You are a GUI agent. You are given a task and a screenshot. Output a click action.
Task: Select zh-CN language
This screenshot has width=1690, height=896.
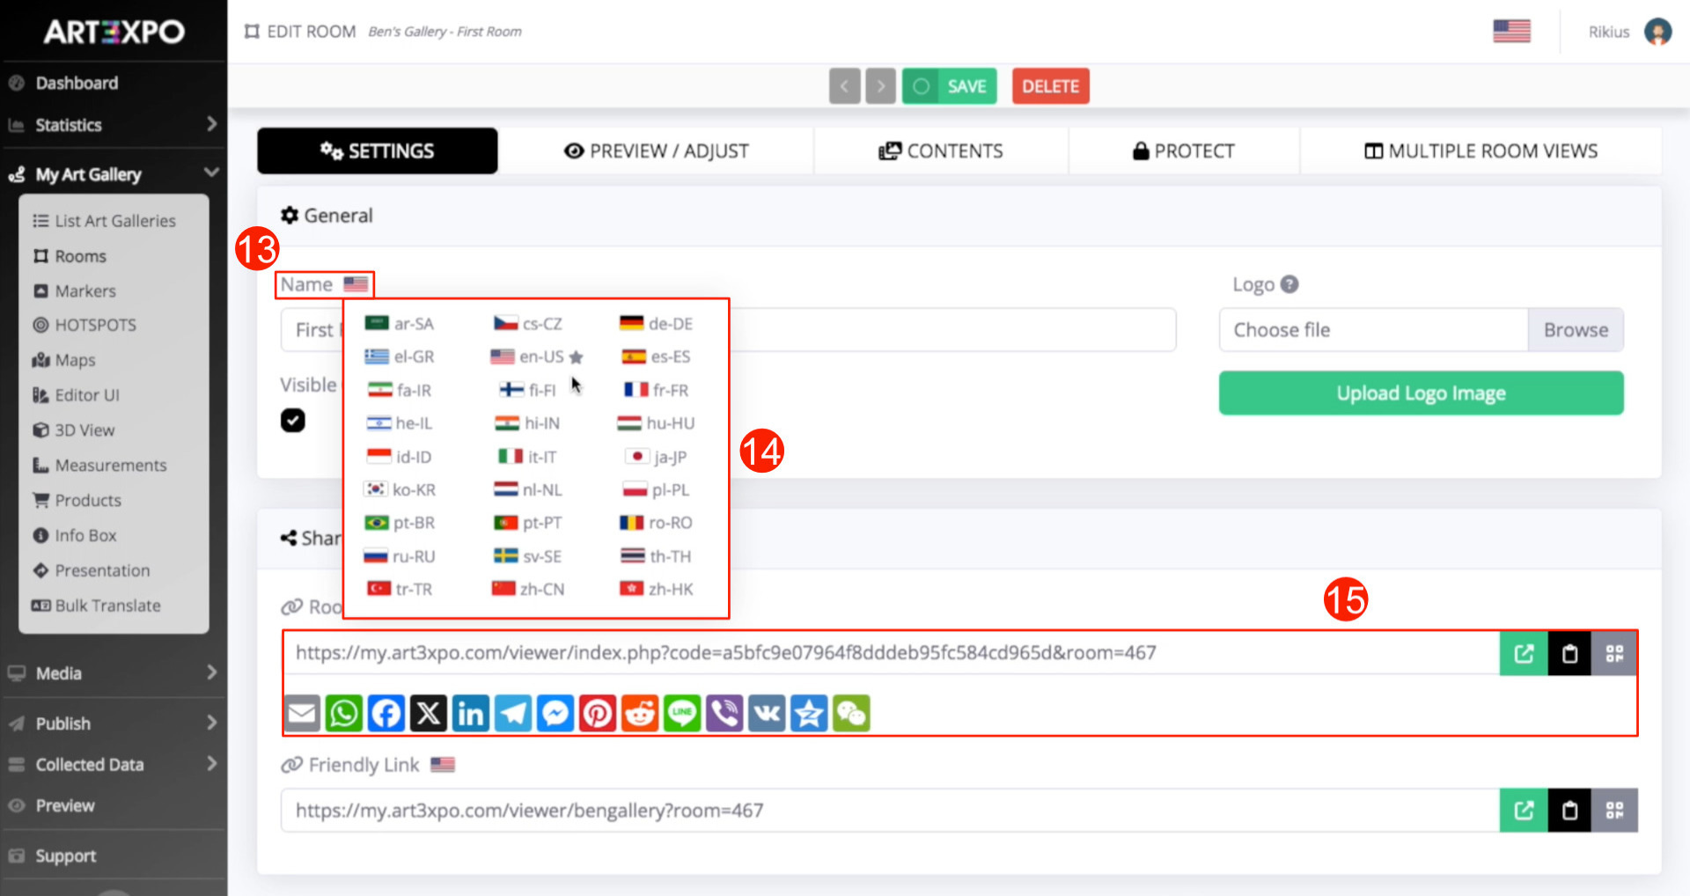(528, 589)
